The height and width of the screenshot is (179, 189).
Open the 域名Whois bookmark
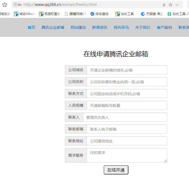click(x=25, y=14)
